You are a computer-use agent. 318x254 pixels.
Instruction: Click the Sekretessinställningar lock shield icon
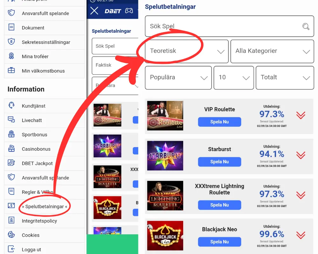click(x=11, y=42)
